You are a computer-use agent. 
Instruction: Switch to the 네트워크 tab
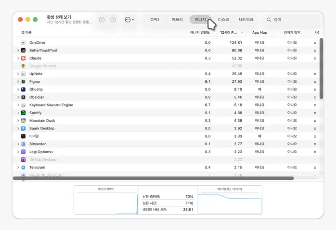pyautogui.click(x=246, y=20)
